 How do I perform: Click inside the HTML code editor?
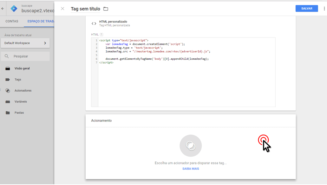pos(183,72)
